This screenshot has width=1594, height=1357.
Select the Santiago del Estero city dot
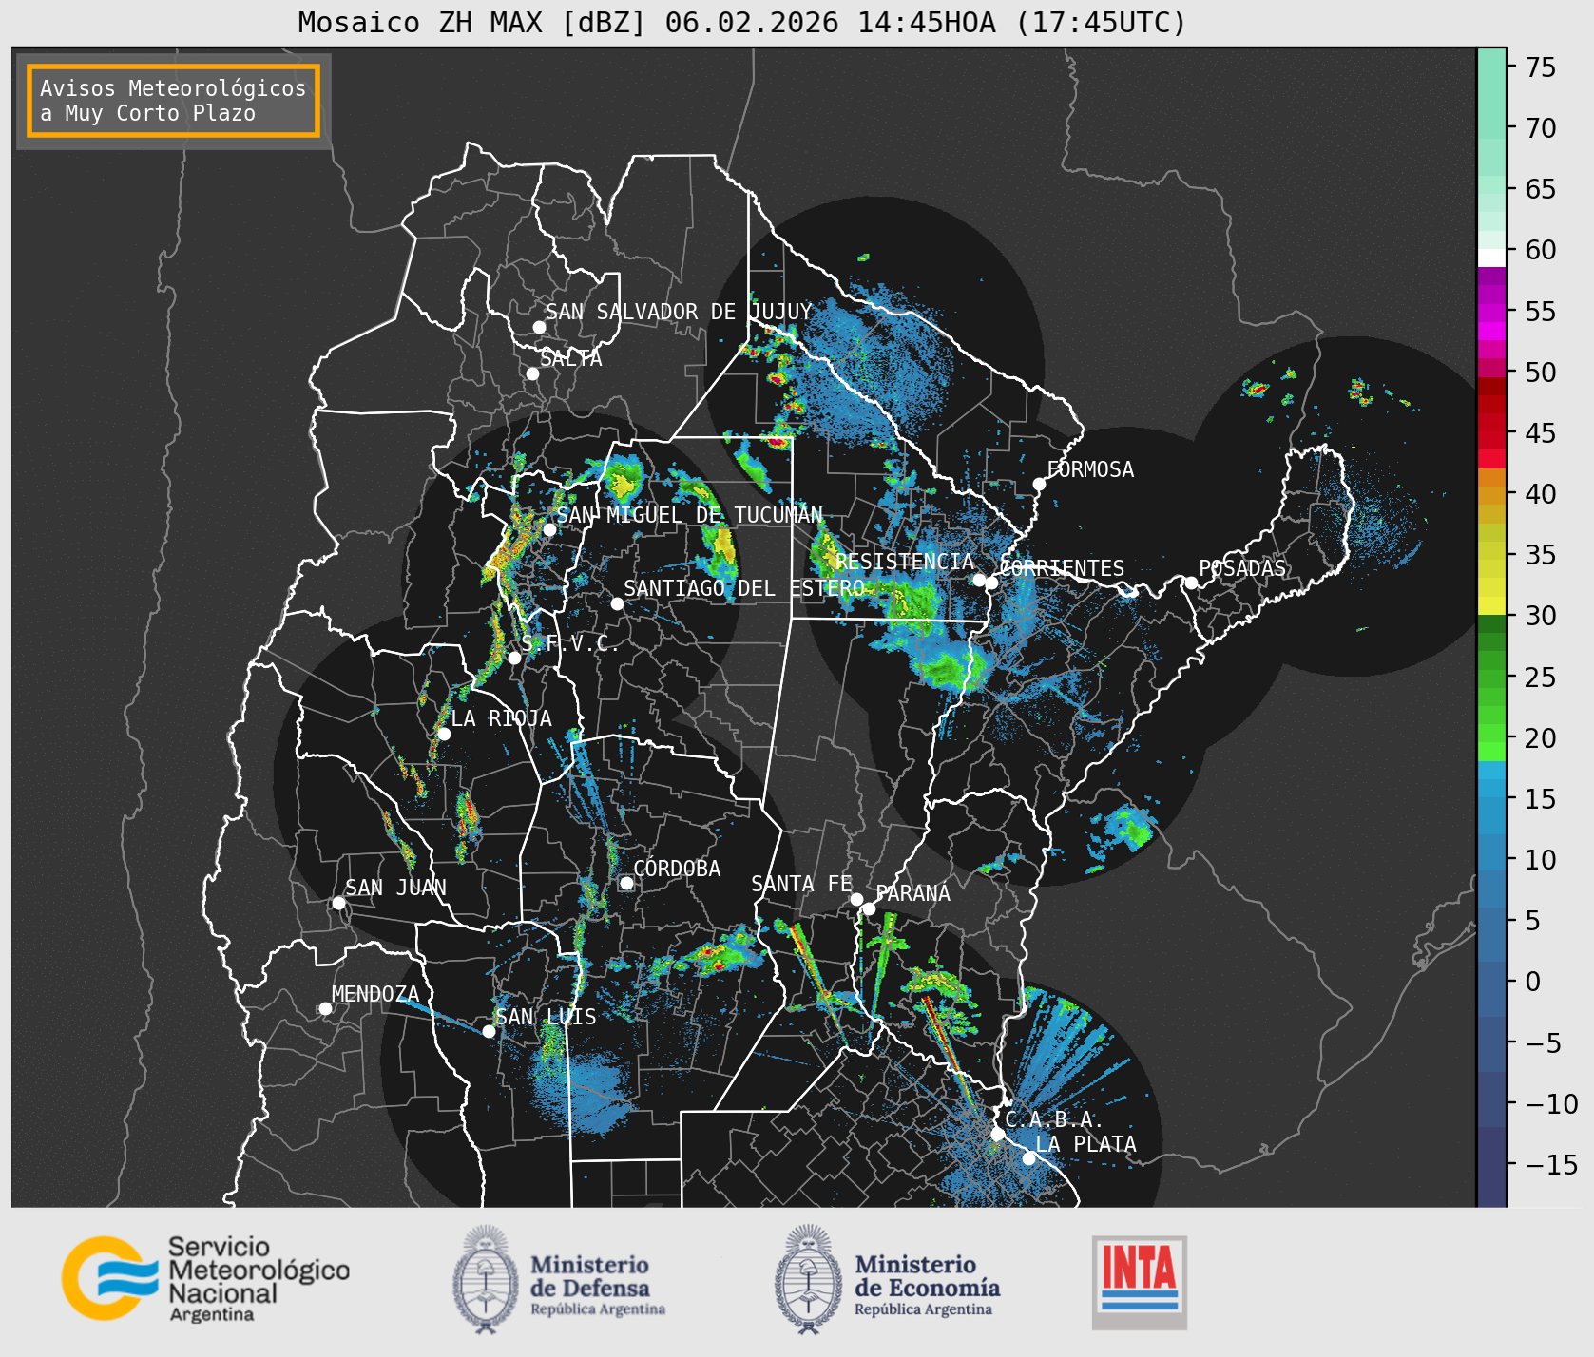coord(617,603)
